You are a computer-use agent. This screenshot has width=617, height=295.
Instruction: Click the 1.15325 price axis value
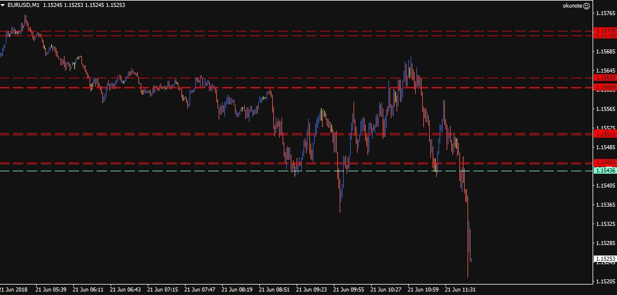(607, 224)
